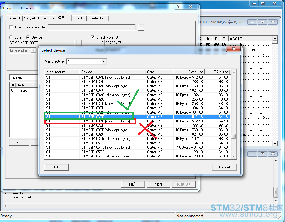
Task: Select STM32F103ZG (allow opt. bytes) row
Action: coord(137,139)
